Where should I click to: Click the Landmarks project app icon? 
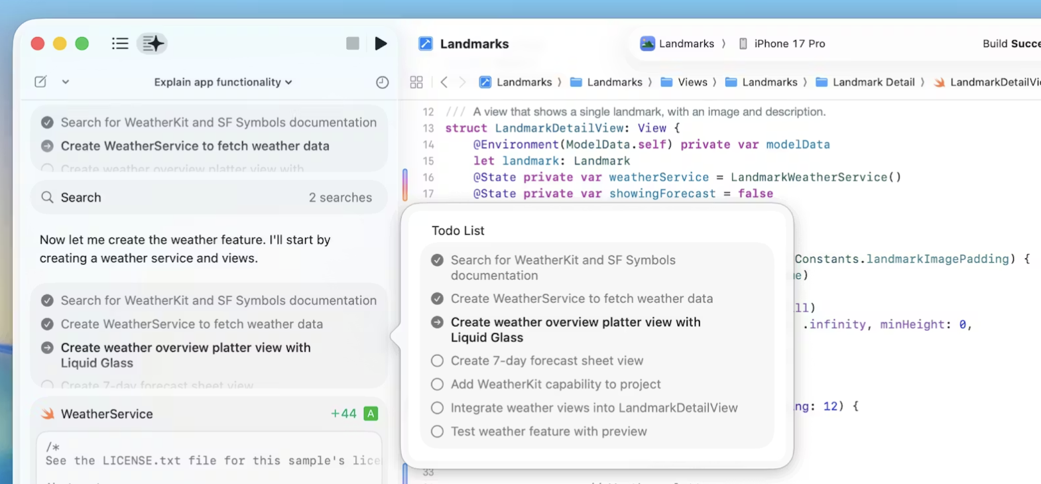[426, 44]
